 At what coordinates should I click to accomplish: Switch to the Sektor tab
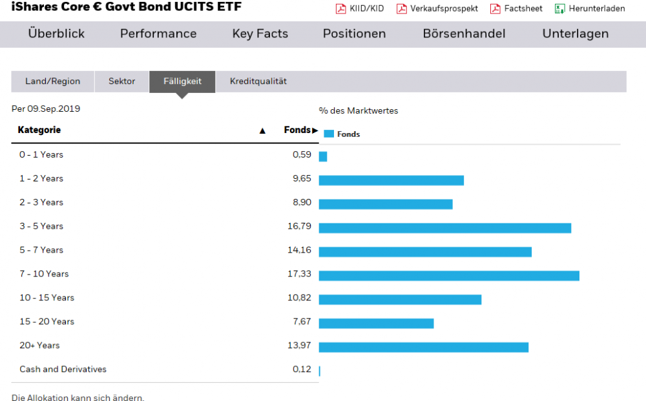[x=121, y=81]
